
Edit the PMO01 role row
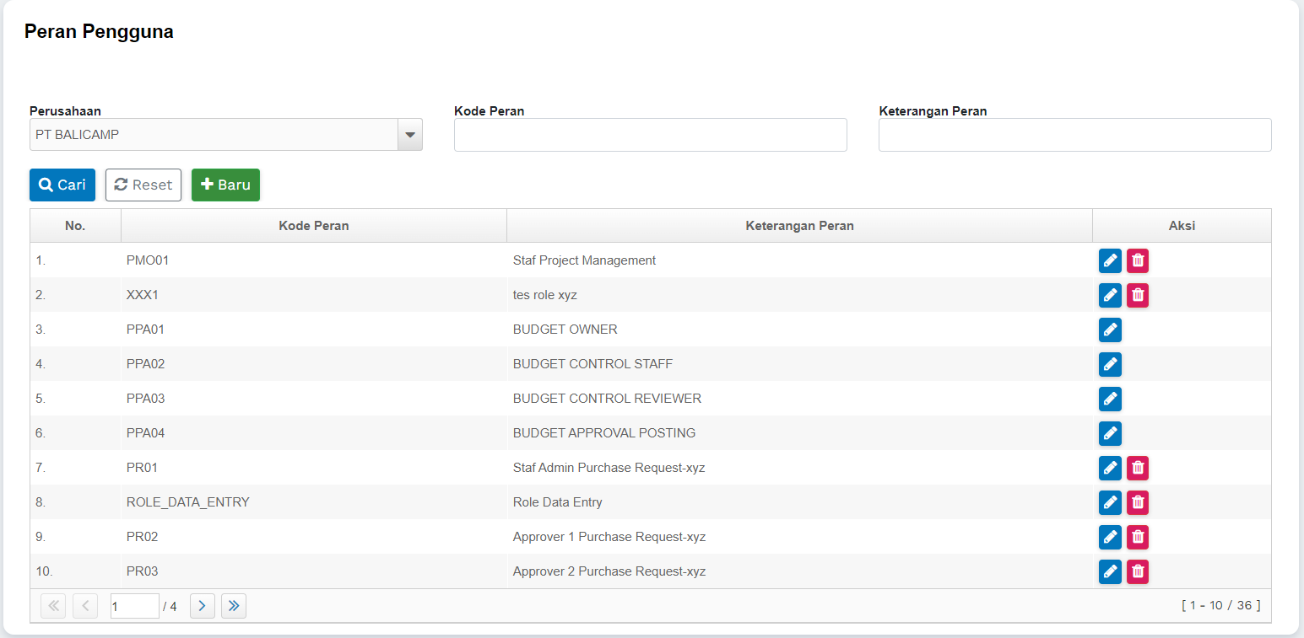tap(1110, 261)
